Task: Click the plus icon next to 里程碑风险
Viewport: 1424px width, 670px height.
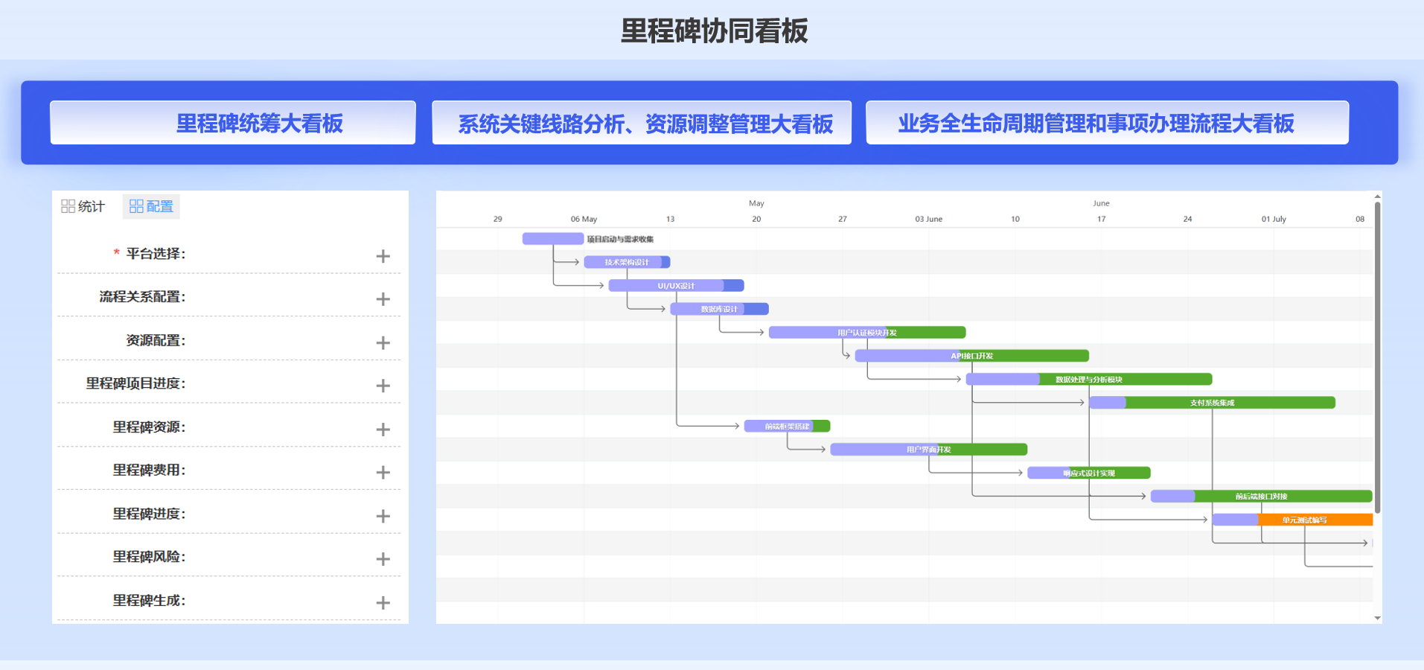Action: click(x=383, y=559)
